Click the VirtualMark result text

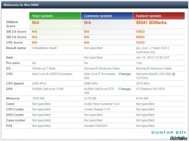[x=44, y=48]
